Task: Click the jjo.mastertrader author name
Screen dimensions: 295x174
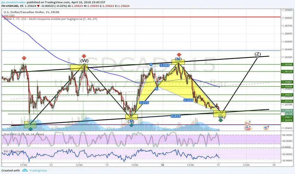Action: pos(14,3)
